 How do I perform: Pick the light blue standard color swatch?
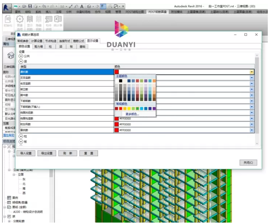click(x=142, y=109)
